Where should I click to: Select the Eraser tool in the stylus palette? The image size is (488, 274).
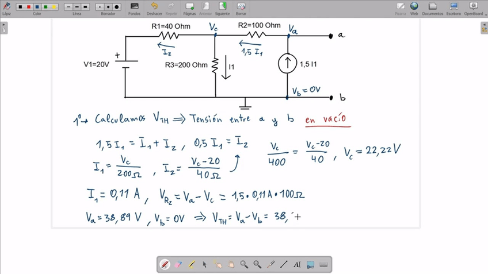tap(178, 264)
